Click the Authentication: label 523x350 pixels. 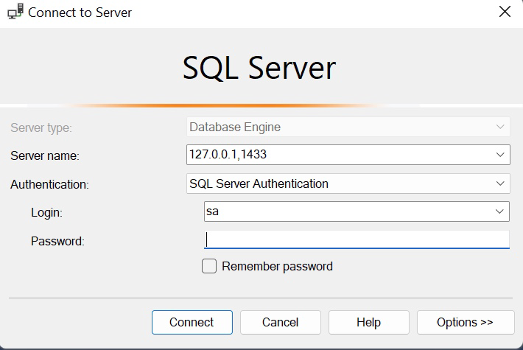[49, 184]
